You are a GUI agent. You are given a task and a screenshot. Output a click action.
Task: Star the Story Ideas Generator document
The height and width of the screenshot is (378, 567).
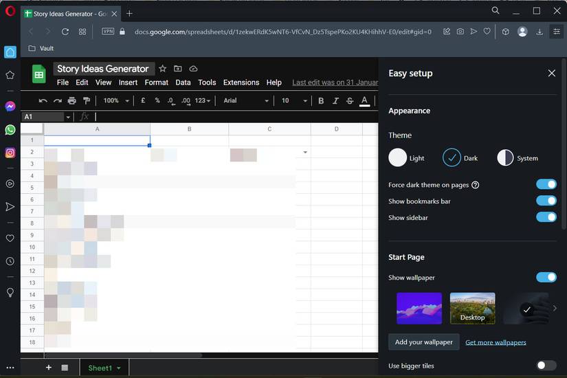[x=163, y=69]
